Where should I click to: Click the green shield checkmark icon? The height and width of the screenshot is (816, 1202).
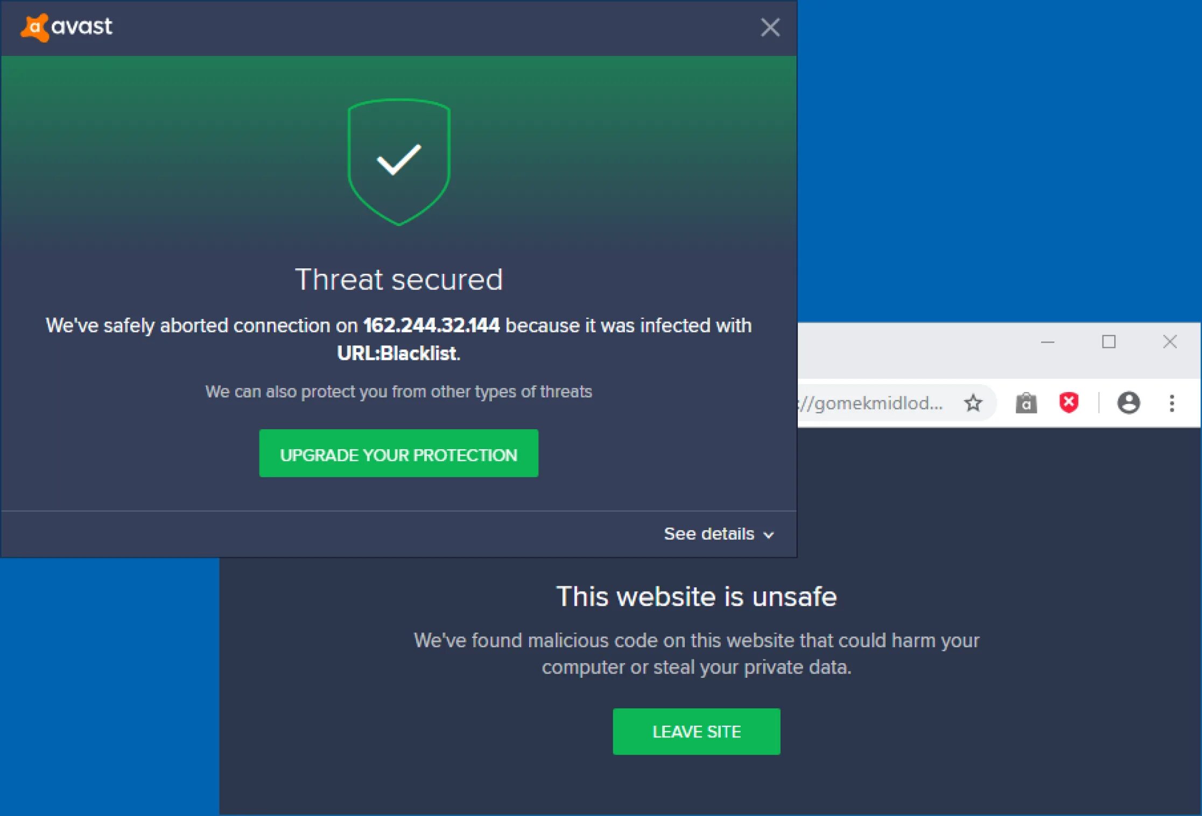tap(399, 161)
